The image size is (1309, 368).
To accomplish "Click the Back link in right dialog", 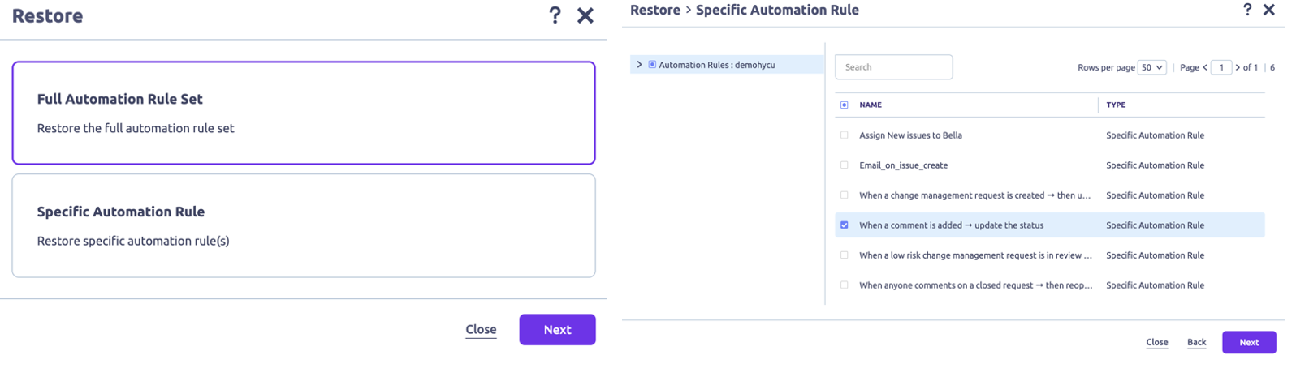I will (x=1196, y=342).
